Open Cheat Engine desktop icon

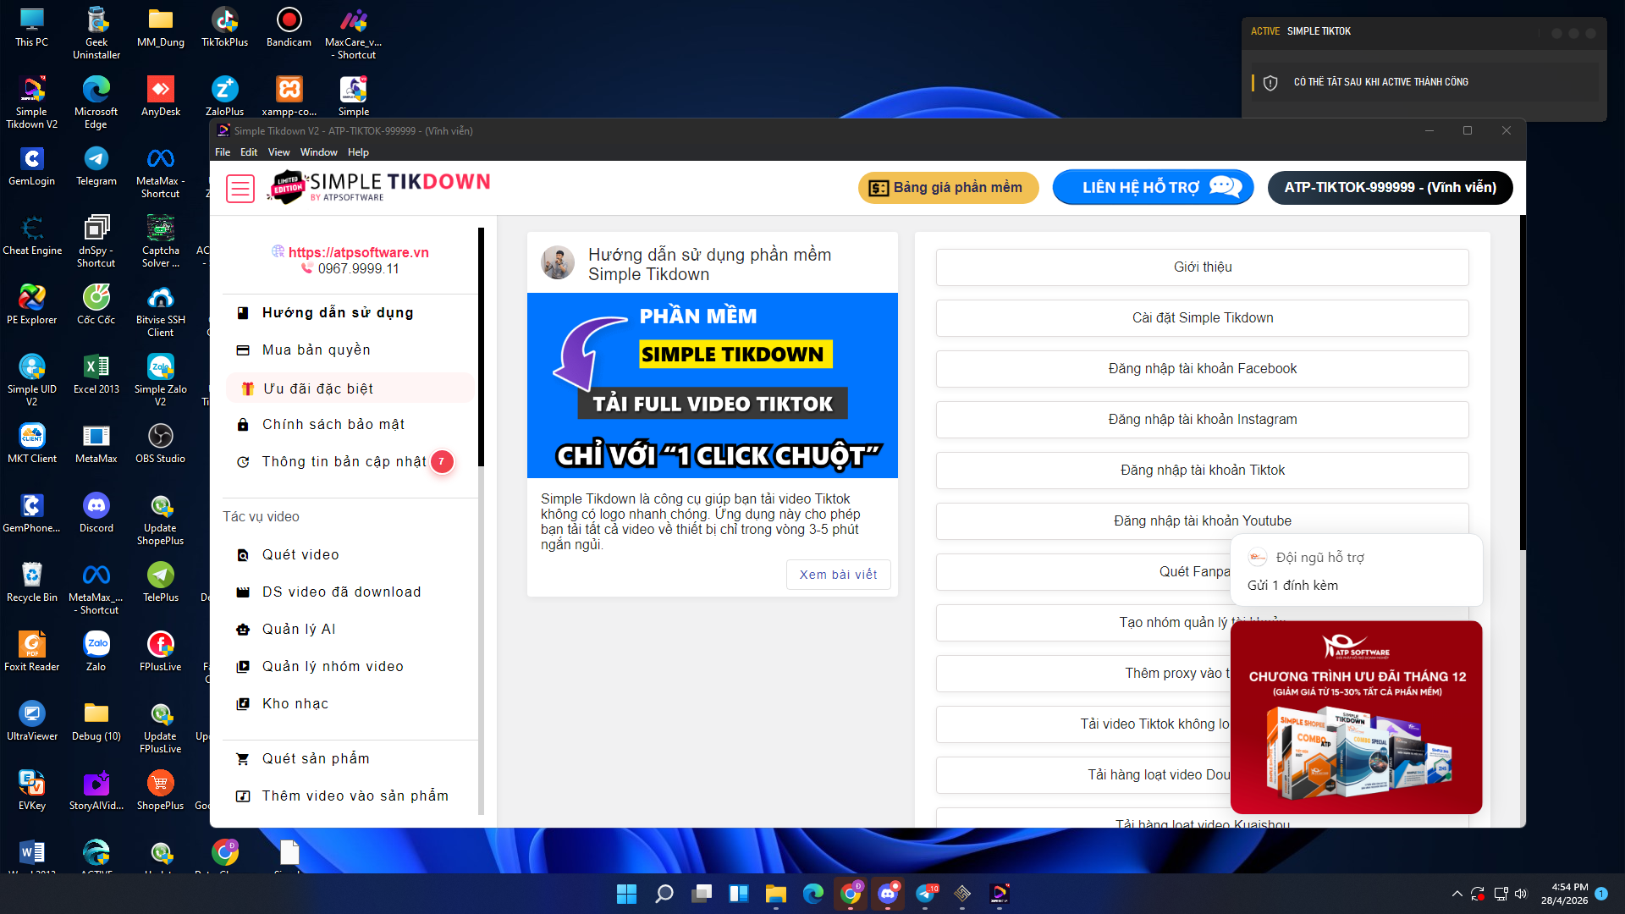click(32, 235)
